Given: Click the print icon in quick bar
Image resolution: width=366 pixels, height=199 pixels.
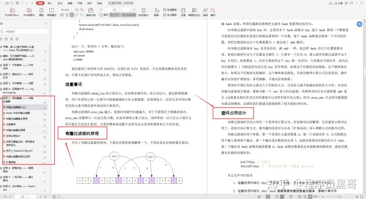Looking at the screenshot, I should pyautogui.click(x=17, y=3).
